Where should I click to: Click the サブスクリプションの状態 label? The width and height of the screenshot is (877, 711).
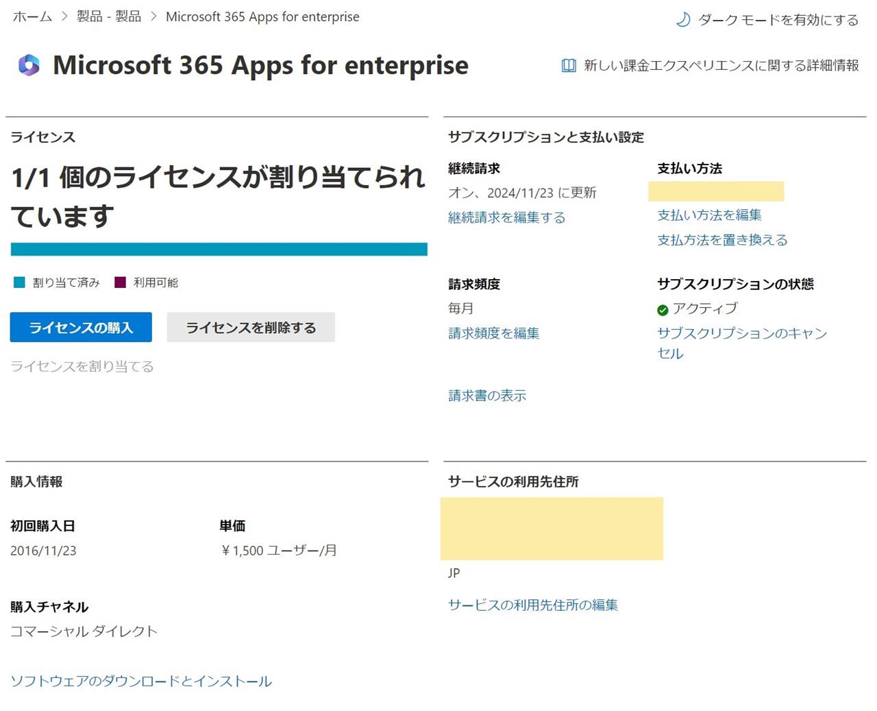[735, 284]
